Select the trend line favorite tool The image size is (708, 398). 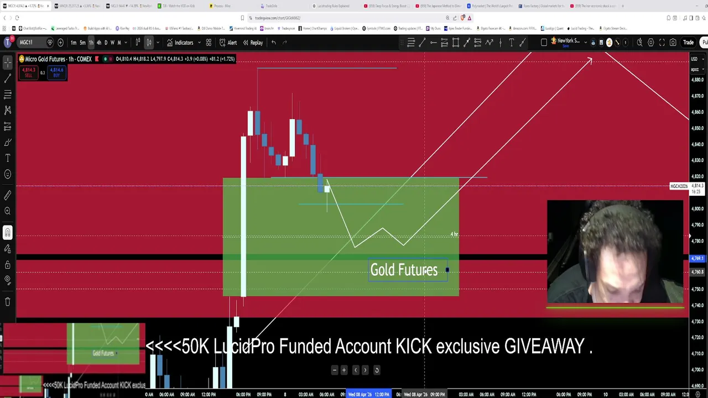tap(422, 43)
